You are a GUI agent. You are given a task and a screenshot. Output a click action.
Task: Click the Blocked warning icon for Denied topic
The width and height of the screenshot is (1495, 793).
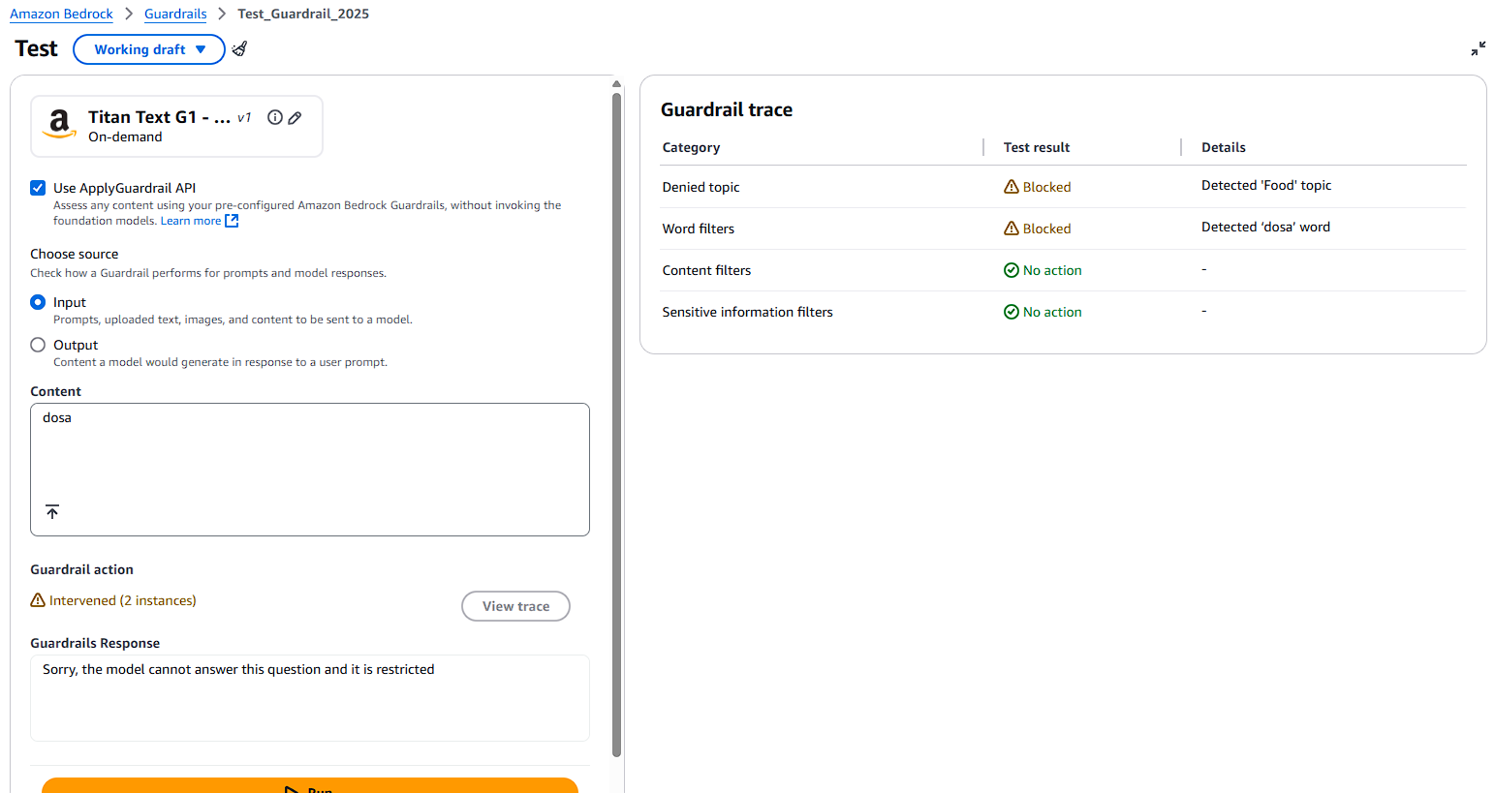(1012, 187)
